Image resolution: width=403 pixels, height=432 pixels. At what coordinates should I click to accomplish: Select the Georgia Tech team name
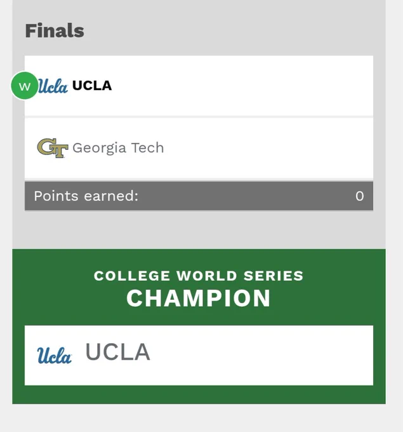[x=118, y=148]
